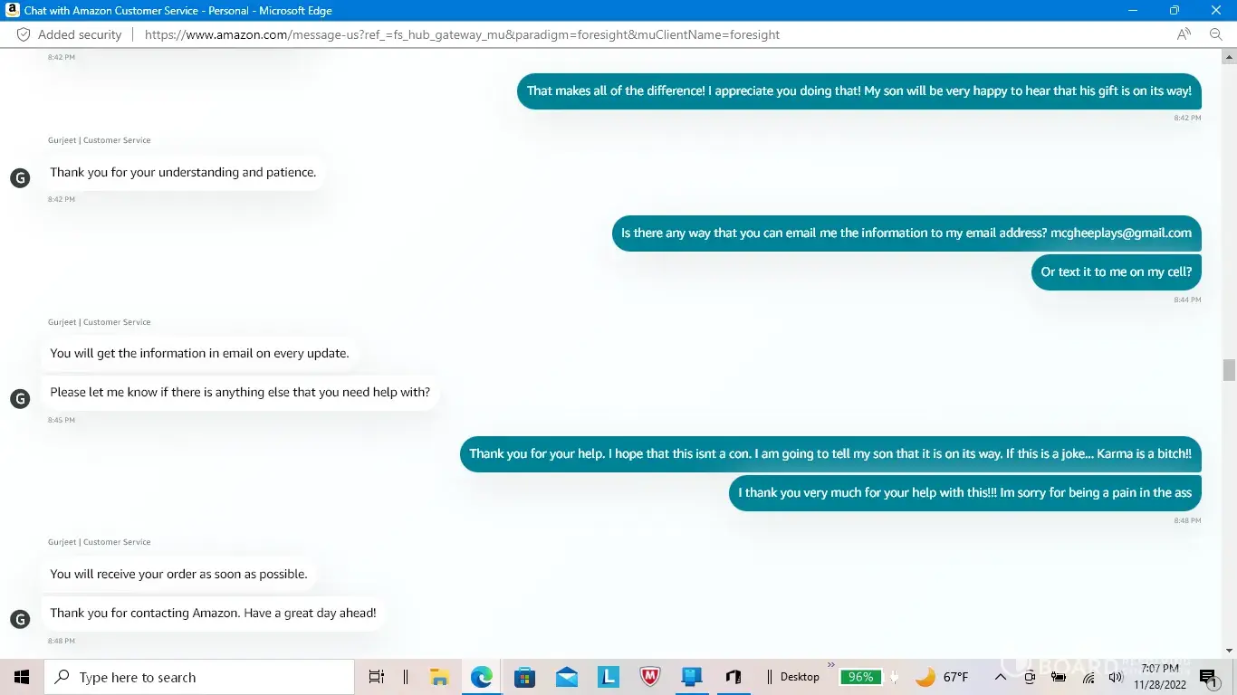Click 'Thank you for contacting Amazon' message
The image size is (1237, 695).
pyautogui.click(x=213, y=614)
